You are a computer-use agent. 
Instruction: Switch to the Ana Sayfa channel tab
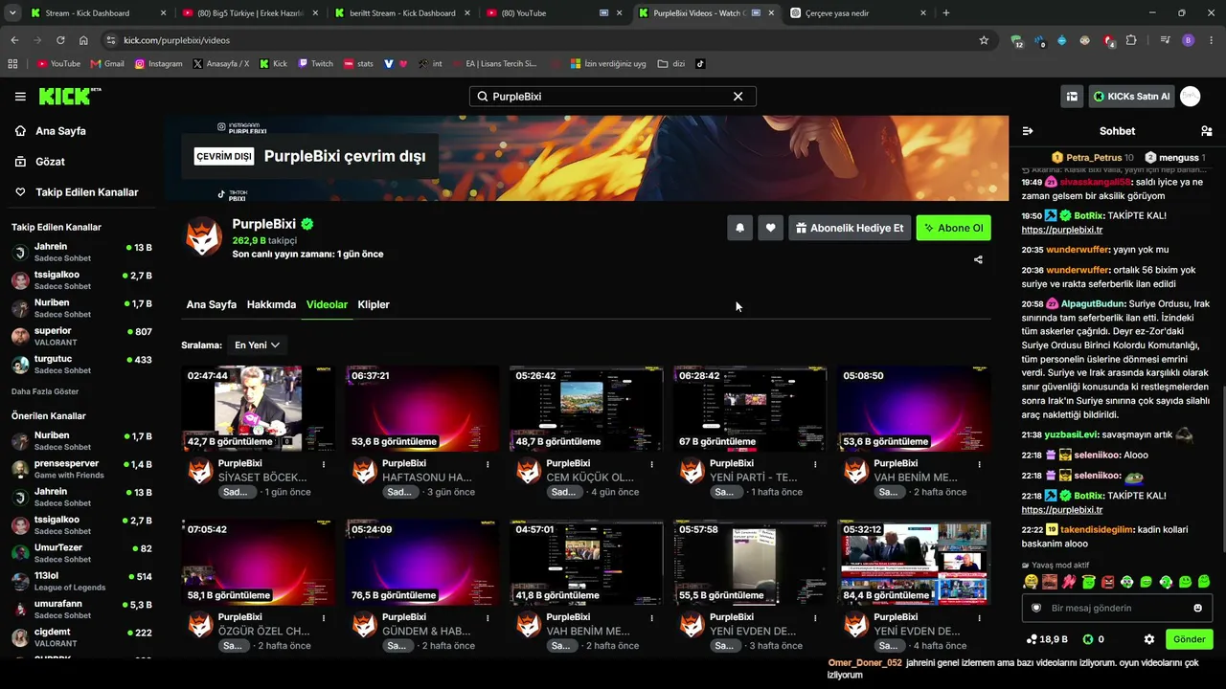[211, 304]
